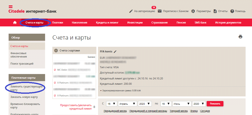Select Сегодня period link
The image size is (252, 115).
205,111
